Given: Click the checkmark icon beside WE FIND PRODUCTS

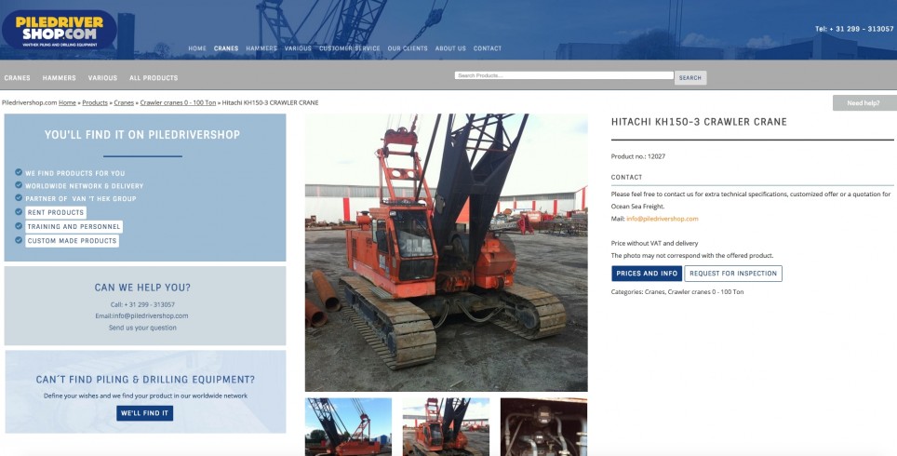Looking at the screenshot, I should (x=19, y=172).
